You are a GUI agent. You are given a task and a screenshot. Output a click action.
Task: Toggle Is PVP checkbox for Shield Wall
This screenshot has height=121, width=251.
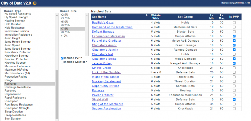[234, 99]
